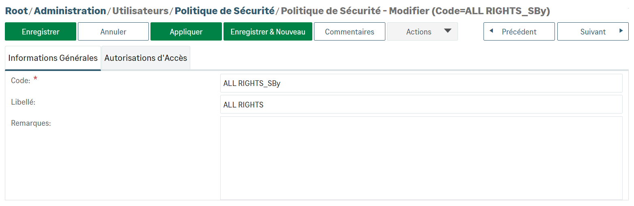Switch to the Informations Générales tab
This screenshot has width=634, height=206.
53,58
